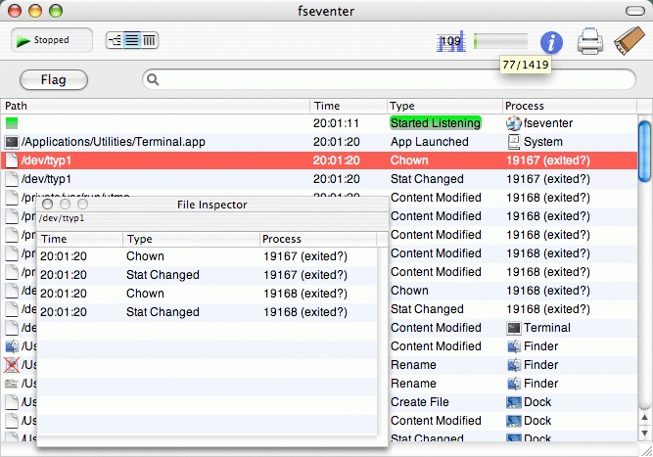Click the event count graph icon

(450, 41)
